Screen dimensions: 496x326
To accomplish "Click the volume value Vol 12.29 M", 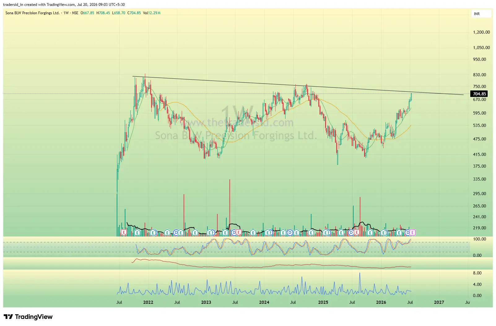I will pyautogui.click(x=152, y=13).
